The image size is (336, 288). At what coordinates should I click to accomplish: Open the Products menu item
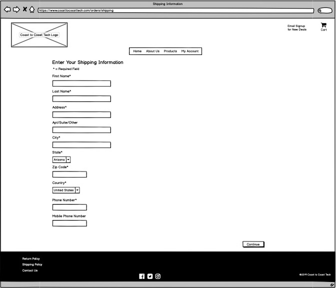(170, 51)
